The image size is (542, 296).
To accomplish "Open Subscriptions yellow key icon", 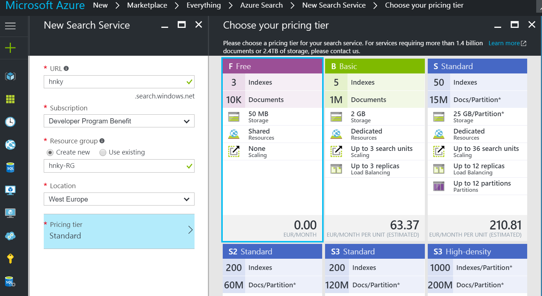I will point(10,258).
